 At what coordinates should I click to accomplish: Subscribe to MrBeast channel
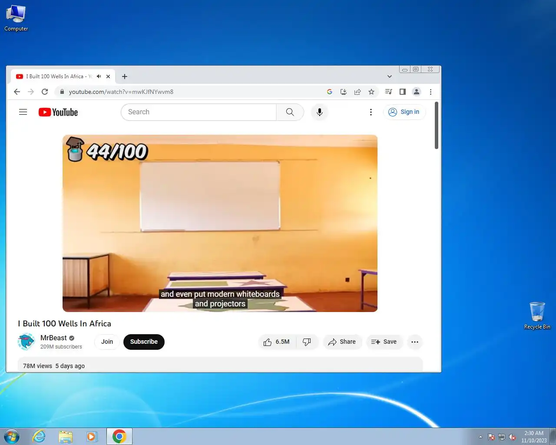point(144,342)
